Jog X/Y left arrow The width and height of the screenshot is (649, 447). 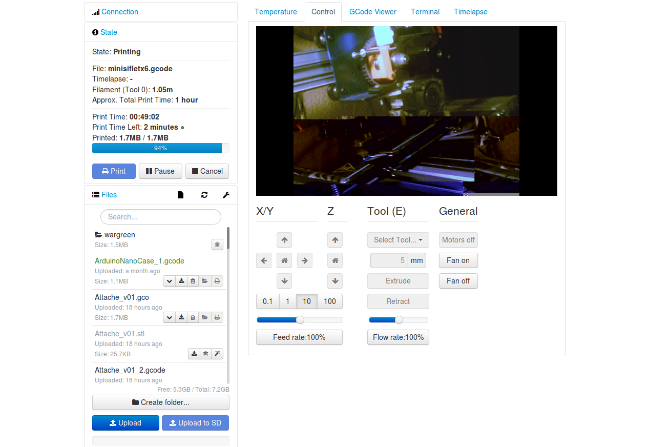pyautogui.click(x=264, y=260)
